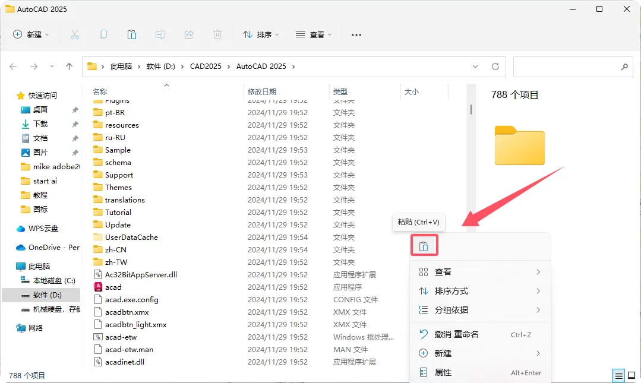Open the 排序 dropdown in toolbar
Viewport: 641px width, 383px height.
tap(261, 35)
